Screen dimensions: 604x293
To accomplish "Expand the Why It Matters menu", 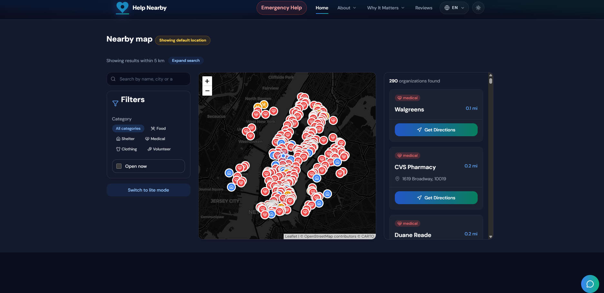I will coord(386,8).
